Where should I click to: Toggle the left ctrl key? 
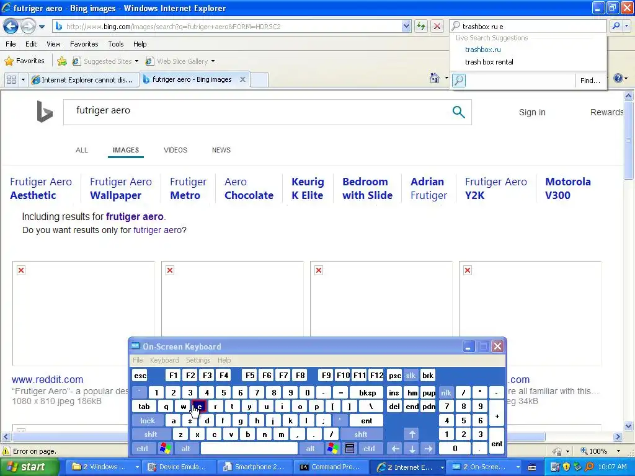pos(142,449)
